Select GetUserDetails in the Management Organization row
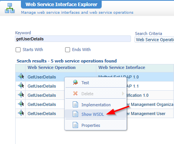The image size is (174, 144). [42, 104]
